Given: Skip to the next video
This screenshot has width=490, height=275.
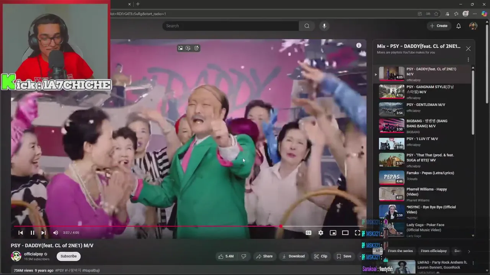Looking at the screenshot, I should click(44, 233).
